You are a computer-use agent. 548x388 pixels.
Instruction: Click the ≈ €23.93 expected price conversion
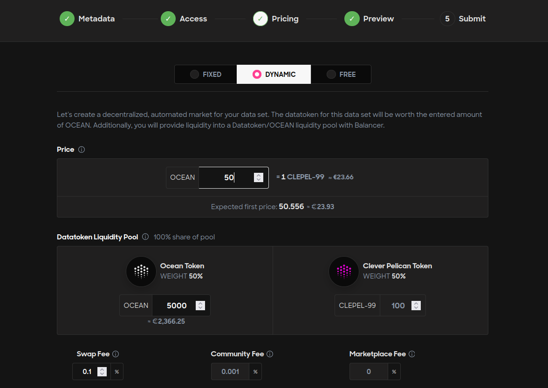coord(321,207)
